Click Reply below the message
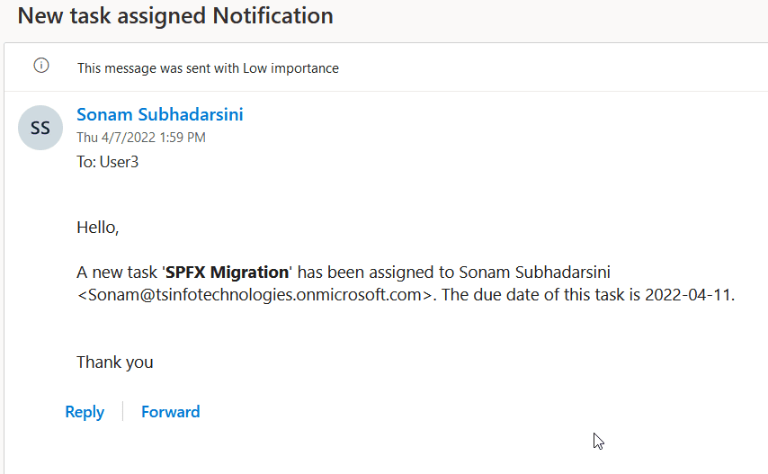 coord(85,412)
